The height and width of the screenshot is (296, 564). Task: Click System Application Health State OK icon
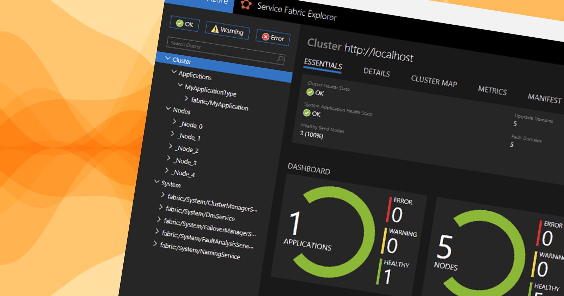[307, 113]
